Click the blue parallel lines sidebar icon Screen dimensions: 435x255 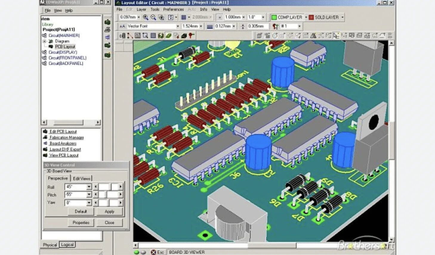pyautogui.click(x=107, y=37)
